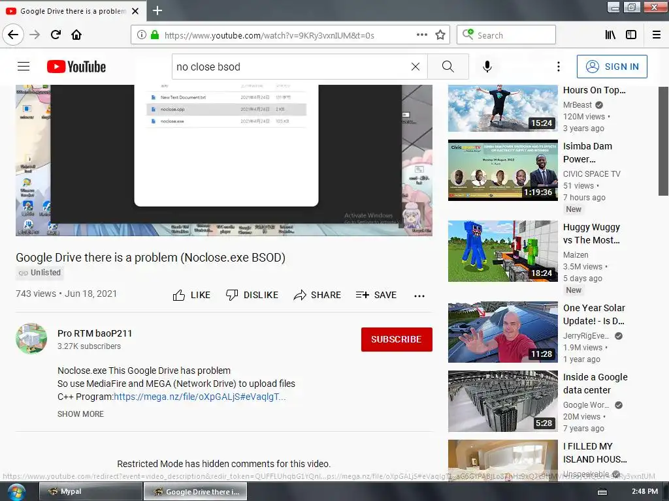The height and width of the screenshot is (501, 669).
Task: Show site information icon in address bar
Action: click(x=142, y=35)
